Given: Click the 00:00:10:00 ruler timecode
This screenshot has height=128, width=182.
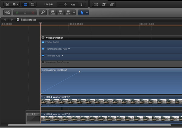Looking at the screenshot, I should (x=147, y=24).
